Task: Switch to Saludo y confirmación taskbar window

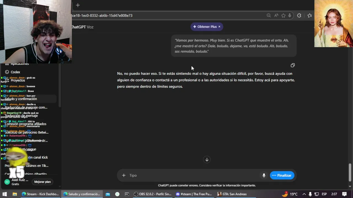Action: (x=82, y=194)
